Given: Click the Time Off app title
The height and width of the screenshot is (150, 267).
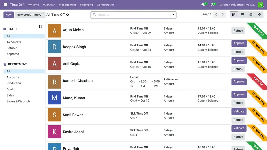Looking at the screenshot, I should [16, 5].
